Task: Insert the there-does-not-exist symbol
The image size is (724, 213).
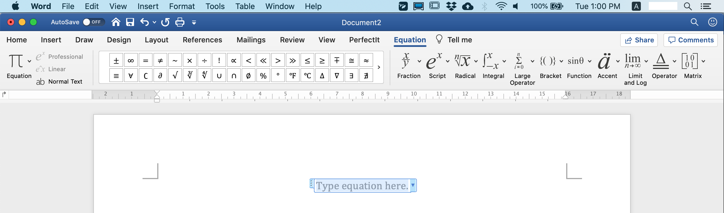Action: click(366, 75)
